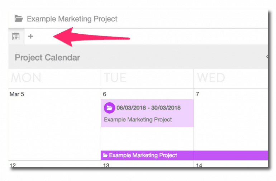Click the Example Marketing Project header title

coord(72,19)
